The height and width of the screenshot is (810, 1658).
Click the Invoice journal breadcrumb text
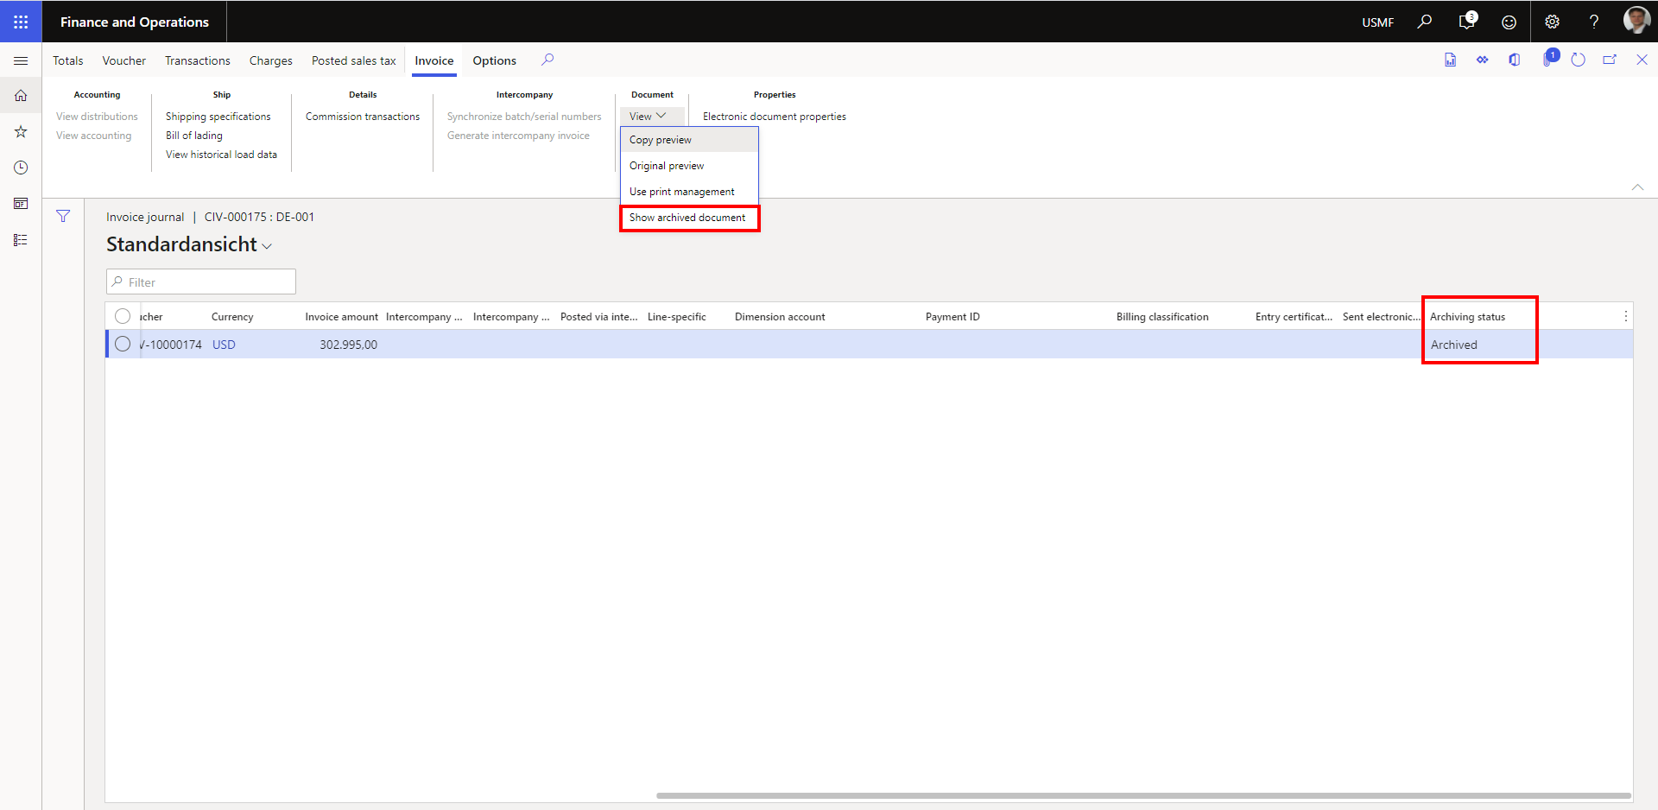(x=145, y=217)
